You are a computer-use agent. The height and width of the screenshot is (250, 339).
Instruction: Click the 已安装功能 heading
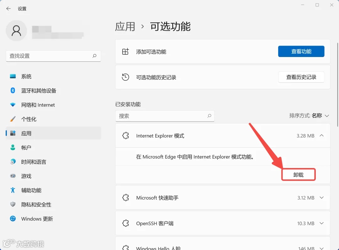128,104
